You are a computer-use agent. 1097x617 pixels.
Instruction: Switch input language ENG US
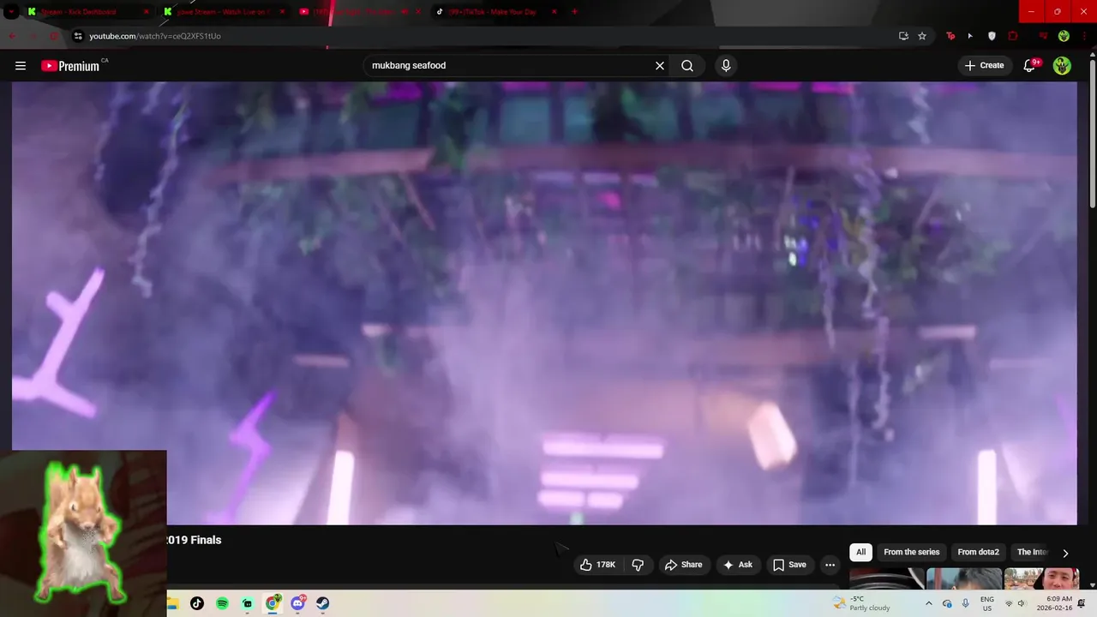(x=987, y=603)
